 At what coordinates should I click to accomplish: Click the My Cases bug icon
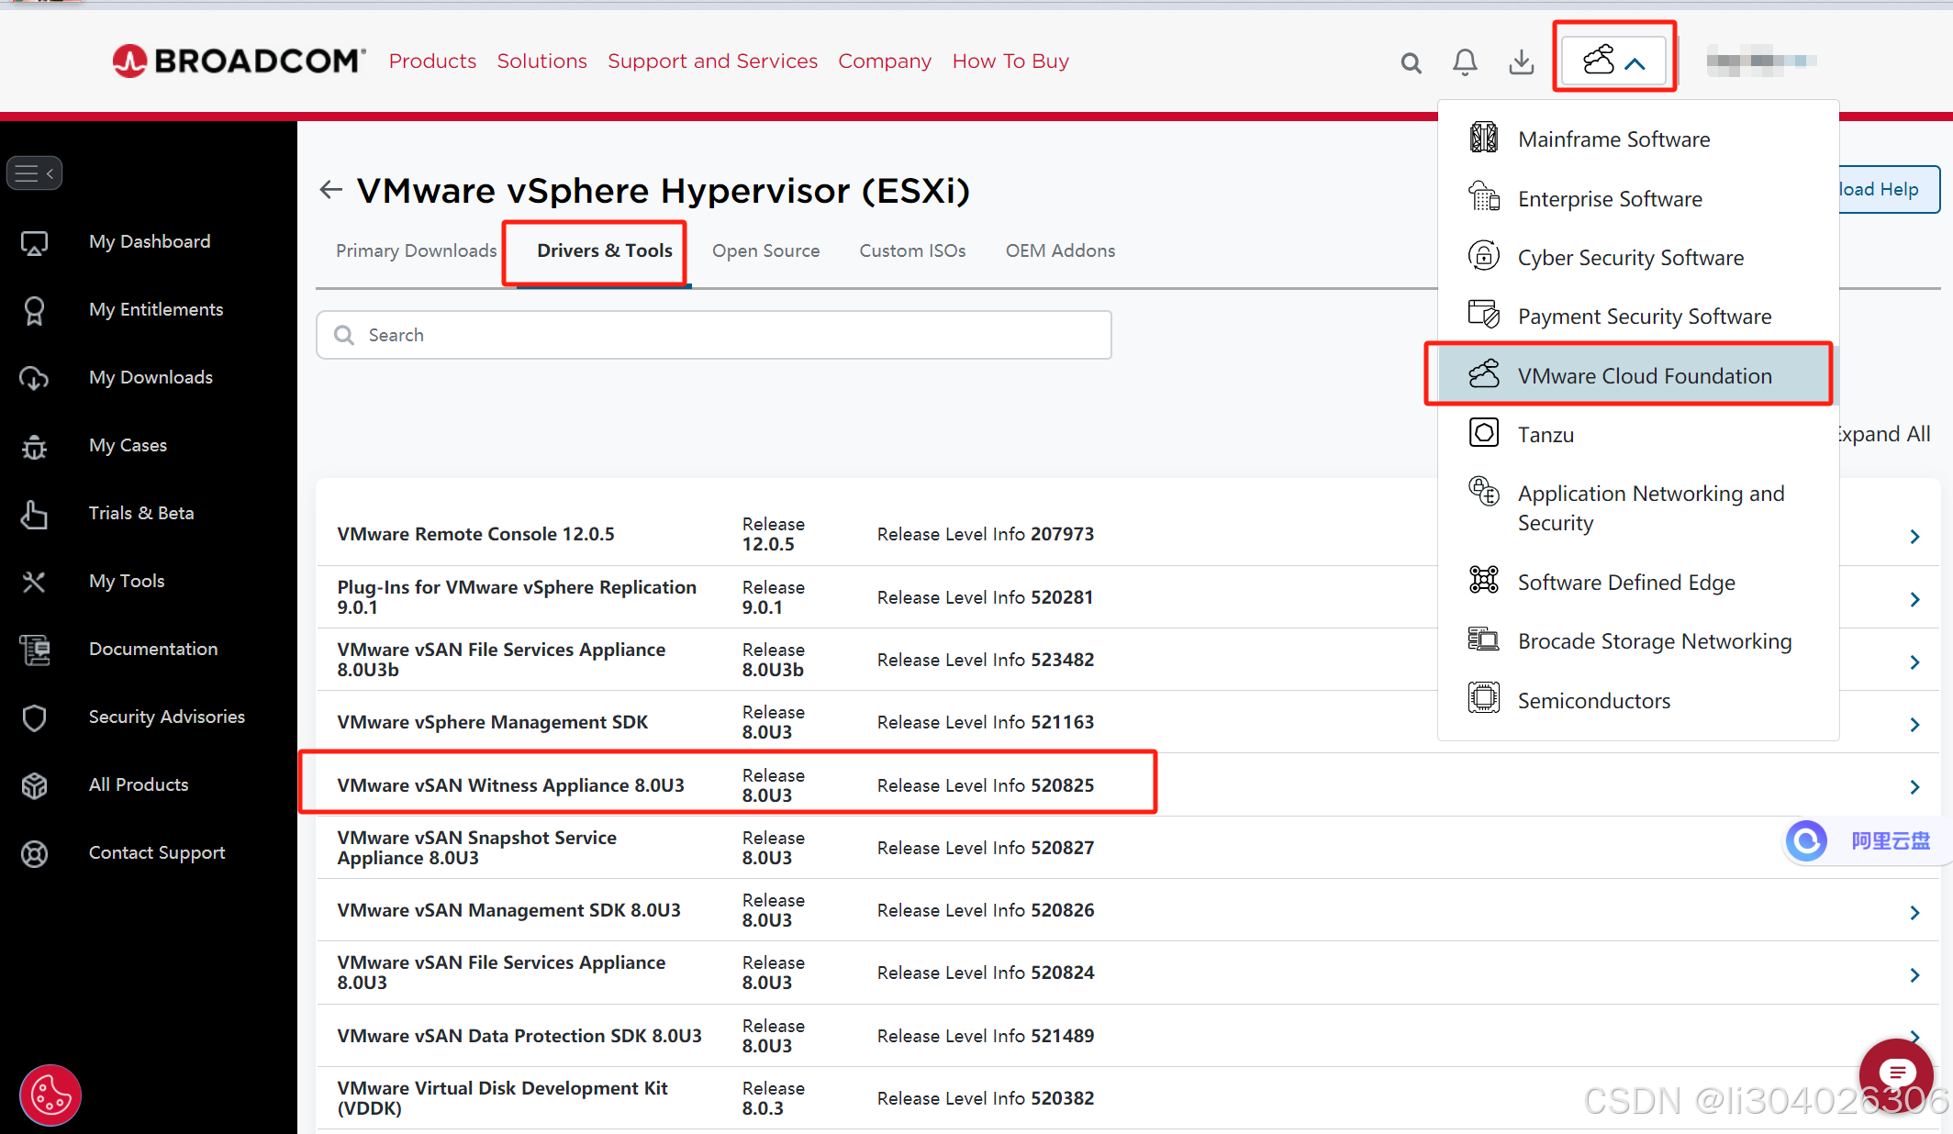coord(35,446)
